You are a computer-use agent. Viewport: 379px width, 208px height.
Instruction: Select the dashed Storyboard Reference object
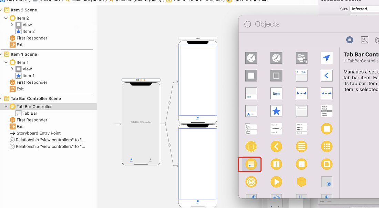click(251, 146)
